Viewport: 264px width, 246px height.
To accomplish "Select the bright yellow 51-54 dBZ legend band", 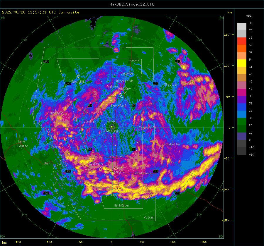I will tap(242, 63).
